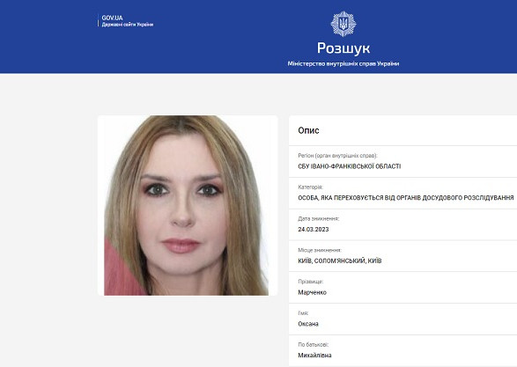Select the Регіон (орган внутрішніх справ) label
The height and width of the screenshot is (367, 517).
[x=337, y=156]
